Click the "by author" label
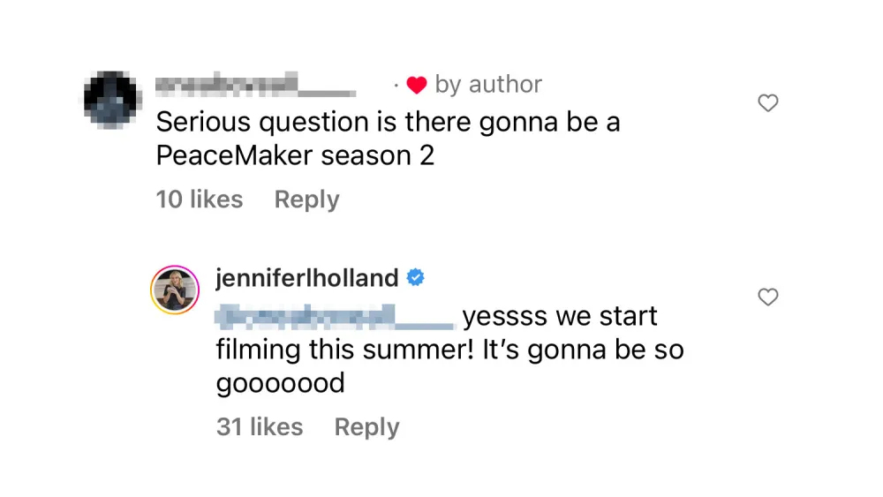The width and height of the screenshot is (883, 497). [488, 85]
